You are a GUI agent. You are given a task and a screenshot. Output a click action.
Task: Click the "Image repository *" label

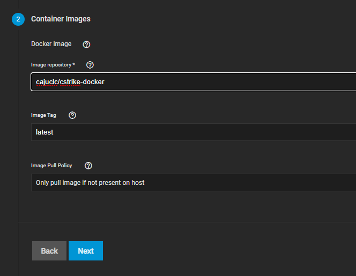(53, 65)
